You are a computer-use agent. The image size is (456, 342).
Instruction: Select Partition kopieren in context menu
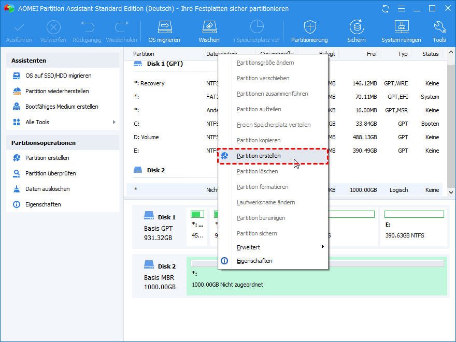coord(273,140)
